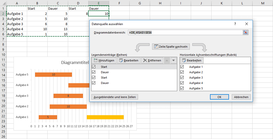Image resolution: width=273 pixels, height=139 pixels.
Task: Click cell A4 containing Aufgabe 3
Action: (x=17, y=24)
